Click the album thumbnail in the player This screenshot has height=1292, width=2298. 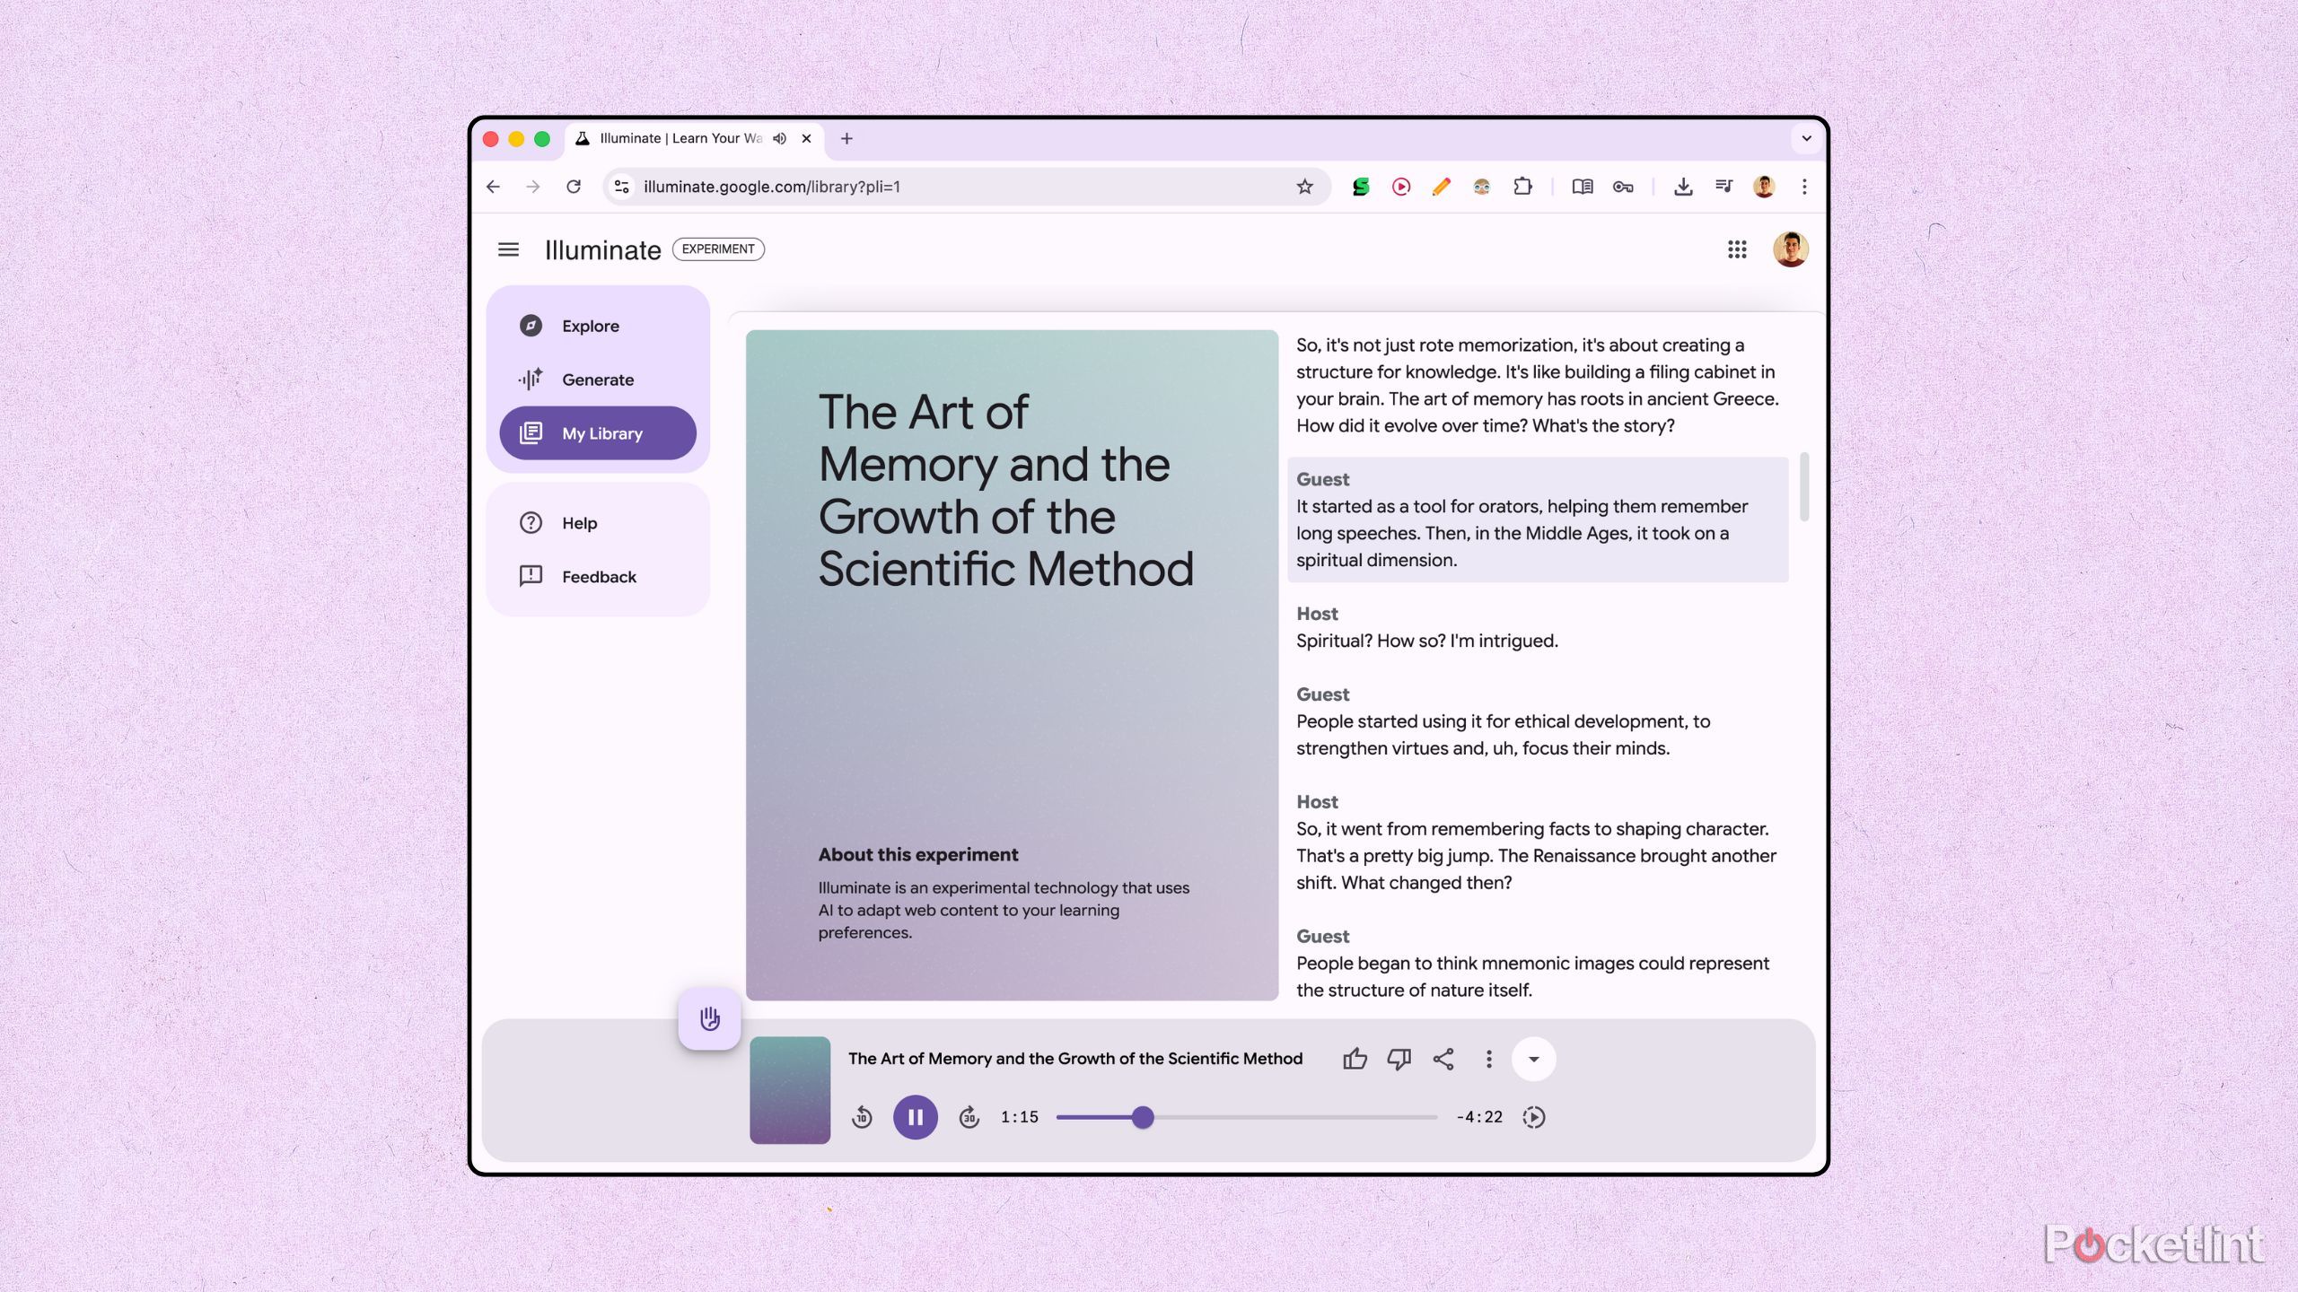(x=790, y=1090)
